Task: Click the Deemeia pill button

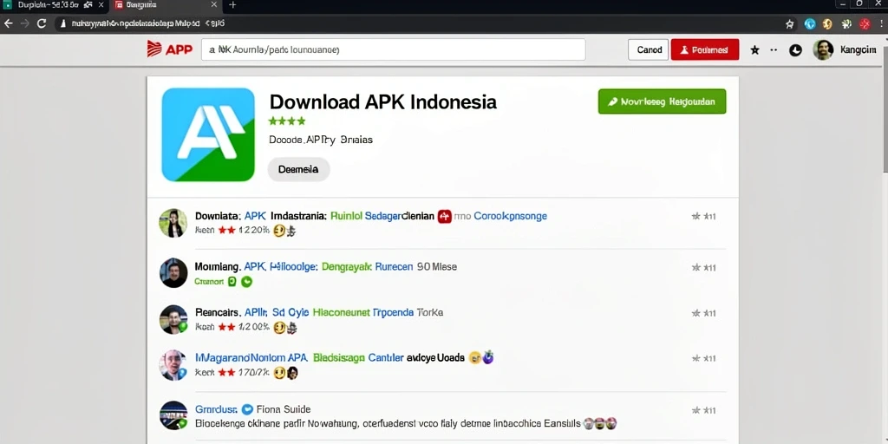Action: [x=298, y=169]
